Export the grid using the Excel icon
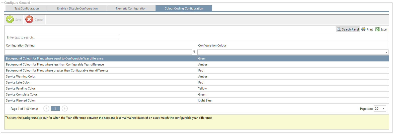Viewport: 394px width, 134px height. 377,29
